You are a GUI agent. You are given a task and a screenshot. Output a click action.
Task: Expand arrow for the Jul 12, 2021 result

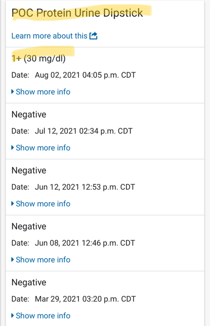coord(12,148)
